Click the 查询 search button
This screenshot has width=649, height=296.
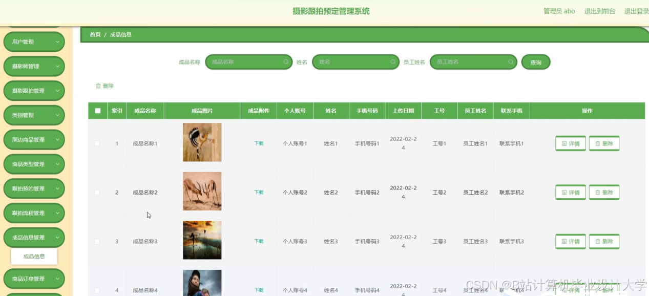(536, 62)
